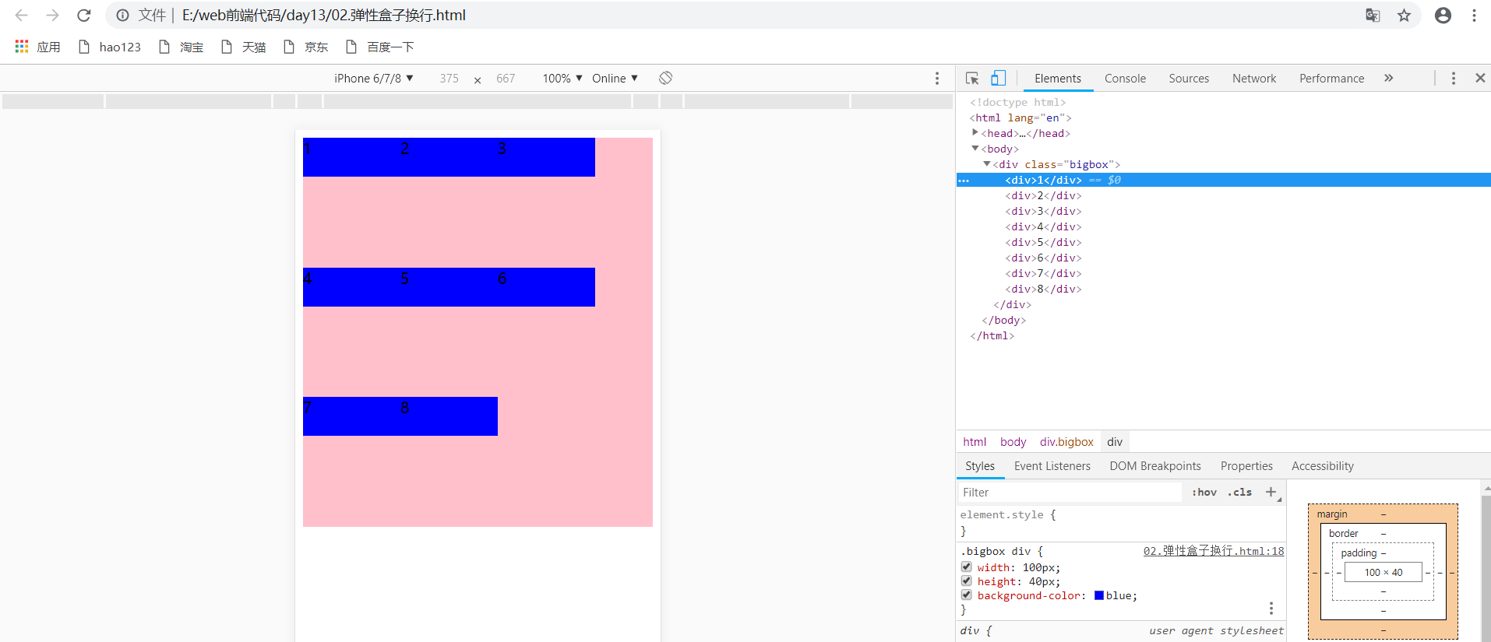
Task: Toggle the .cls class editor button
Action: click(x=1240, y=493)
